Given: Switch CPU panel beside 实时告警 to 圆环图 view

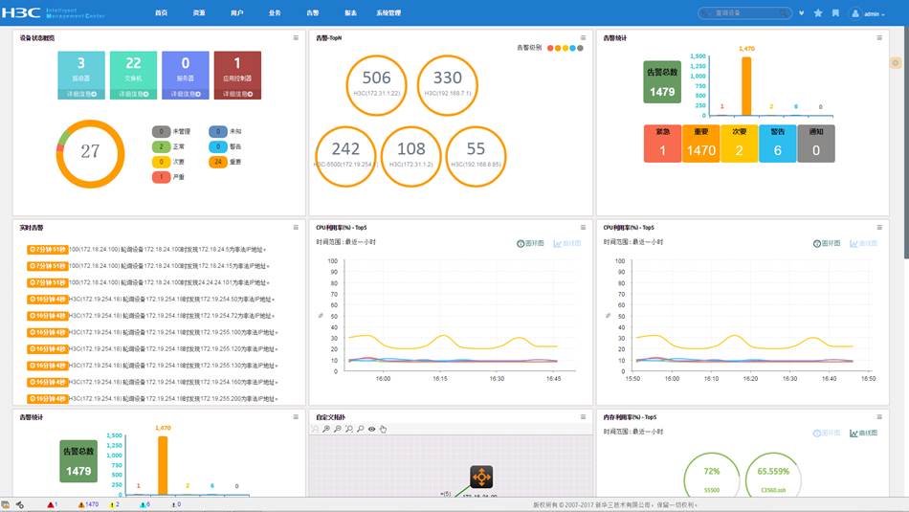Looking at the screenshot, I should [x=530, y=243].
